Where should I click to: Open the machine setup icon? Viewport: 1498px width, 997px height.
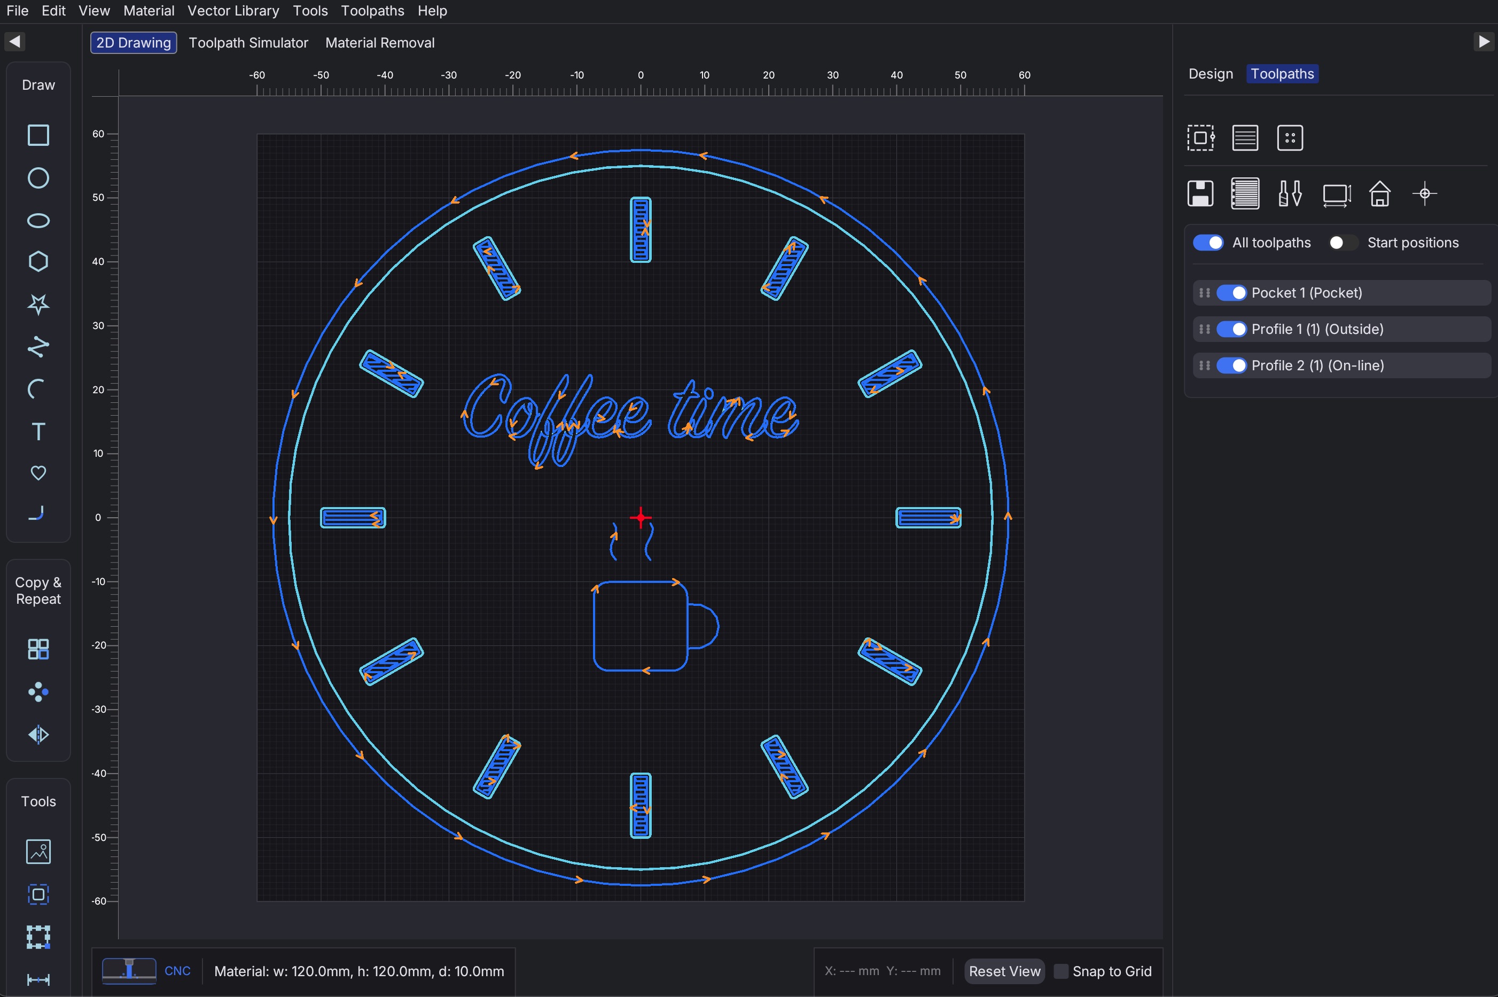(1337, 194)
